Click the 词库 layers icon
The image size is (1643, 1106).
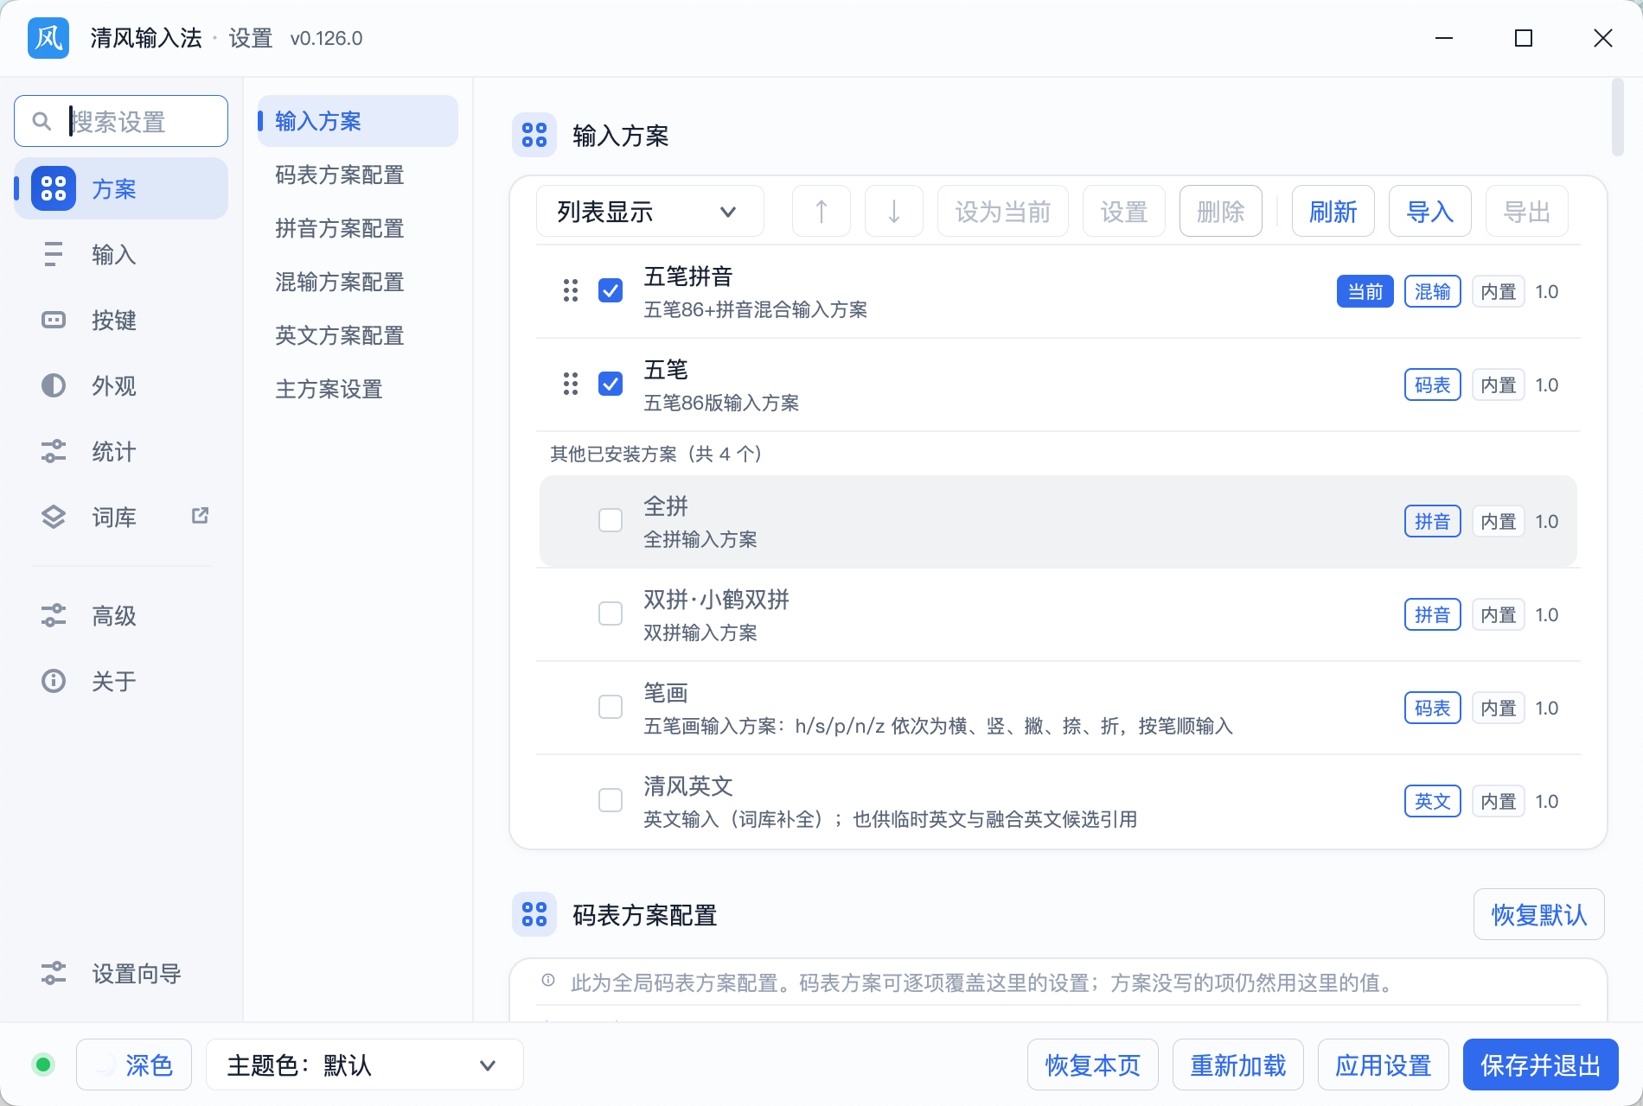[54, 517]
